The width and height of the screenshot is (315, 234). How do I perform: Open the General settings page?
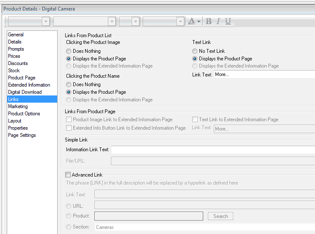[x=16, y=35]
